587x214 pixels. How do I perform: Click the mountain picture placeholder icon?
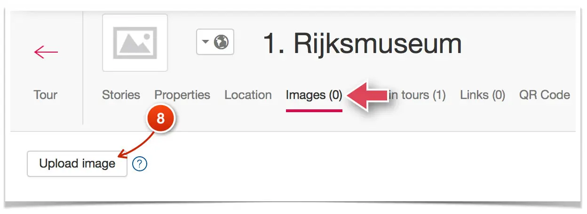click(x=135, y=43)
